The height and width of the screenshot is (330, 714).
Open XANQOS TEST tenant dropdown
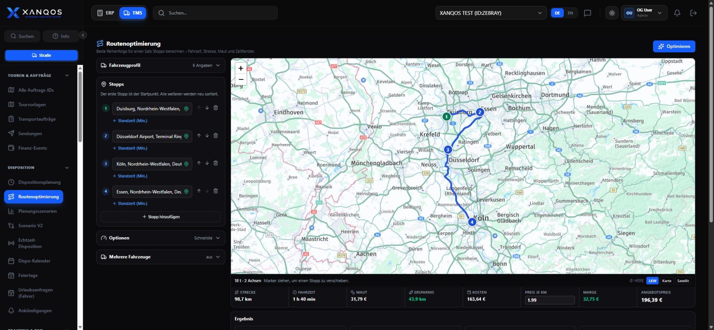(491, 13)
